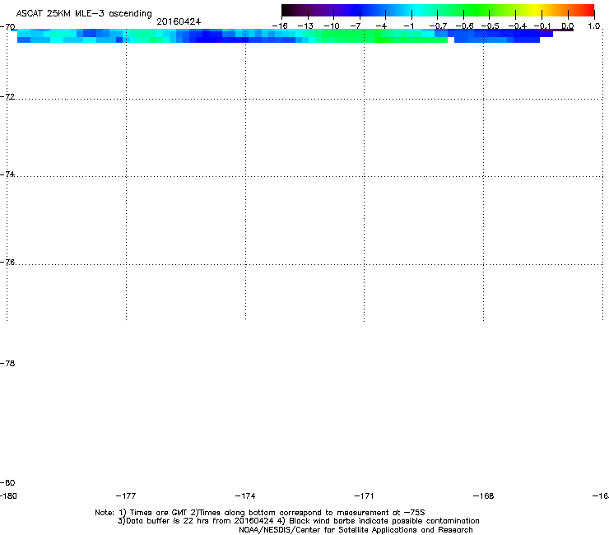Click the '-13' label on the color scale
The image size is (609, 535).
point(305,26)
